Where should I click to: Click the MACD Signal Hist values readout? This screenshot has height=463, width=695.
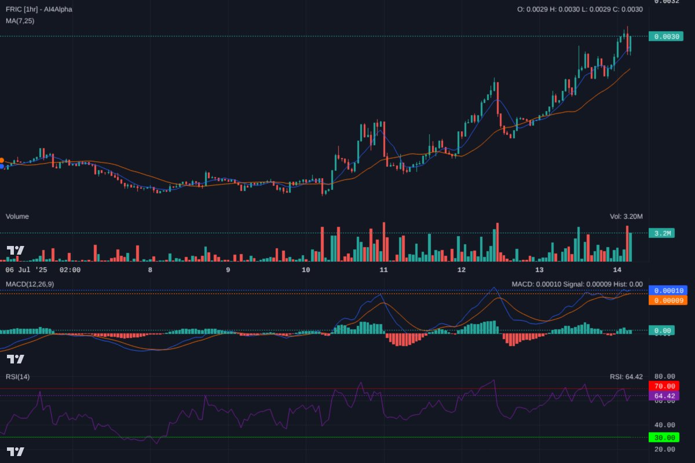577,284
